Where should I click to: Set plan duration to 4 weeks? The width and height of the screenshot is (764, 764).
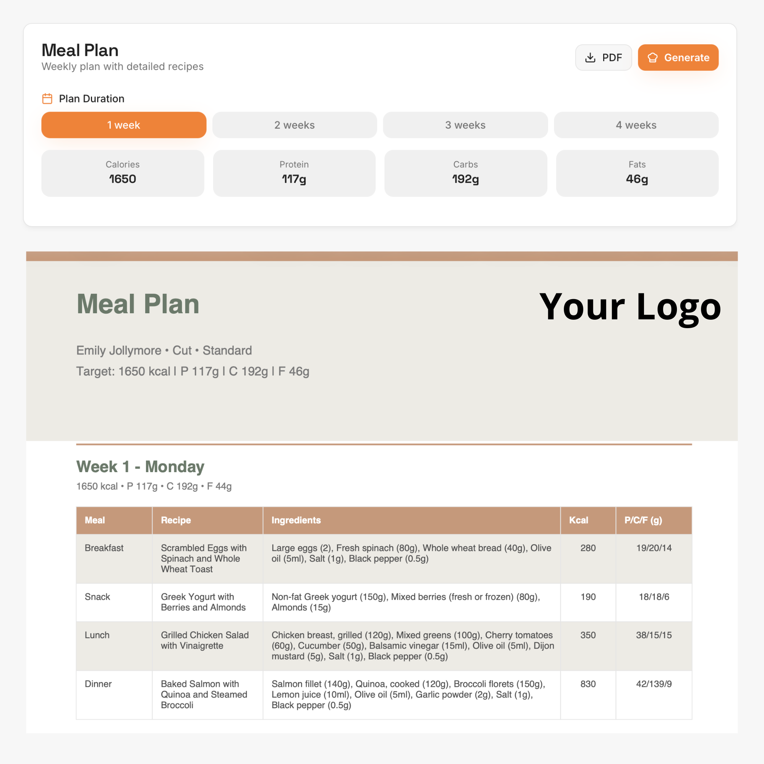(x=636, y=125)
